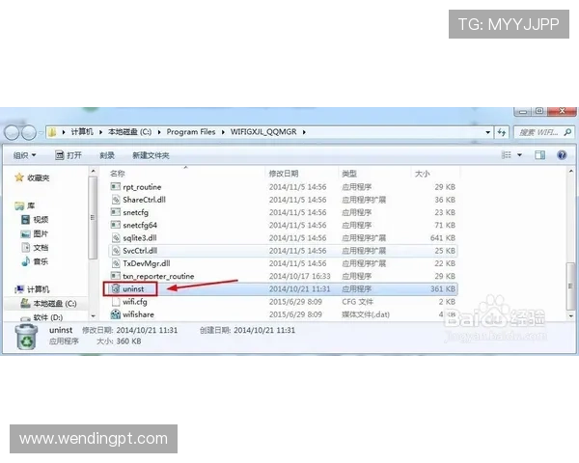Viewport: 579px width, 463px height.
Task: Toggle the preview pane icon
Action: coord(539,155)
